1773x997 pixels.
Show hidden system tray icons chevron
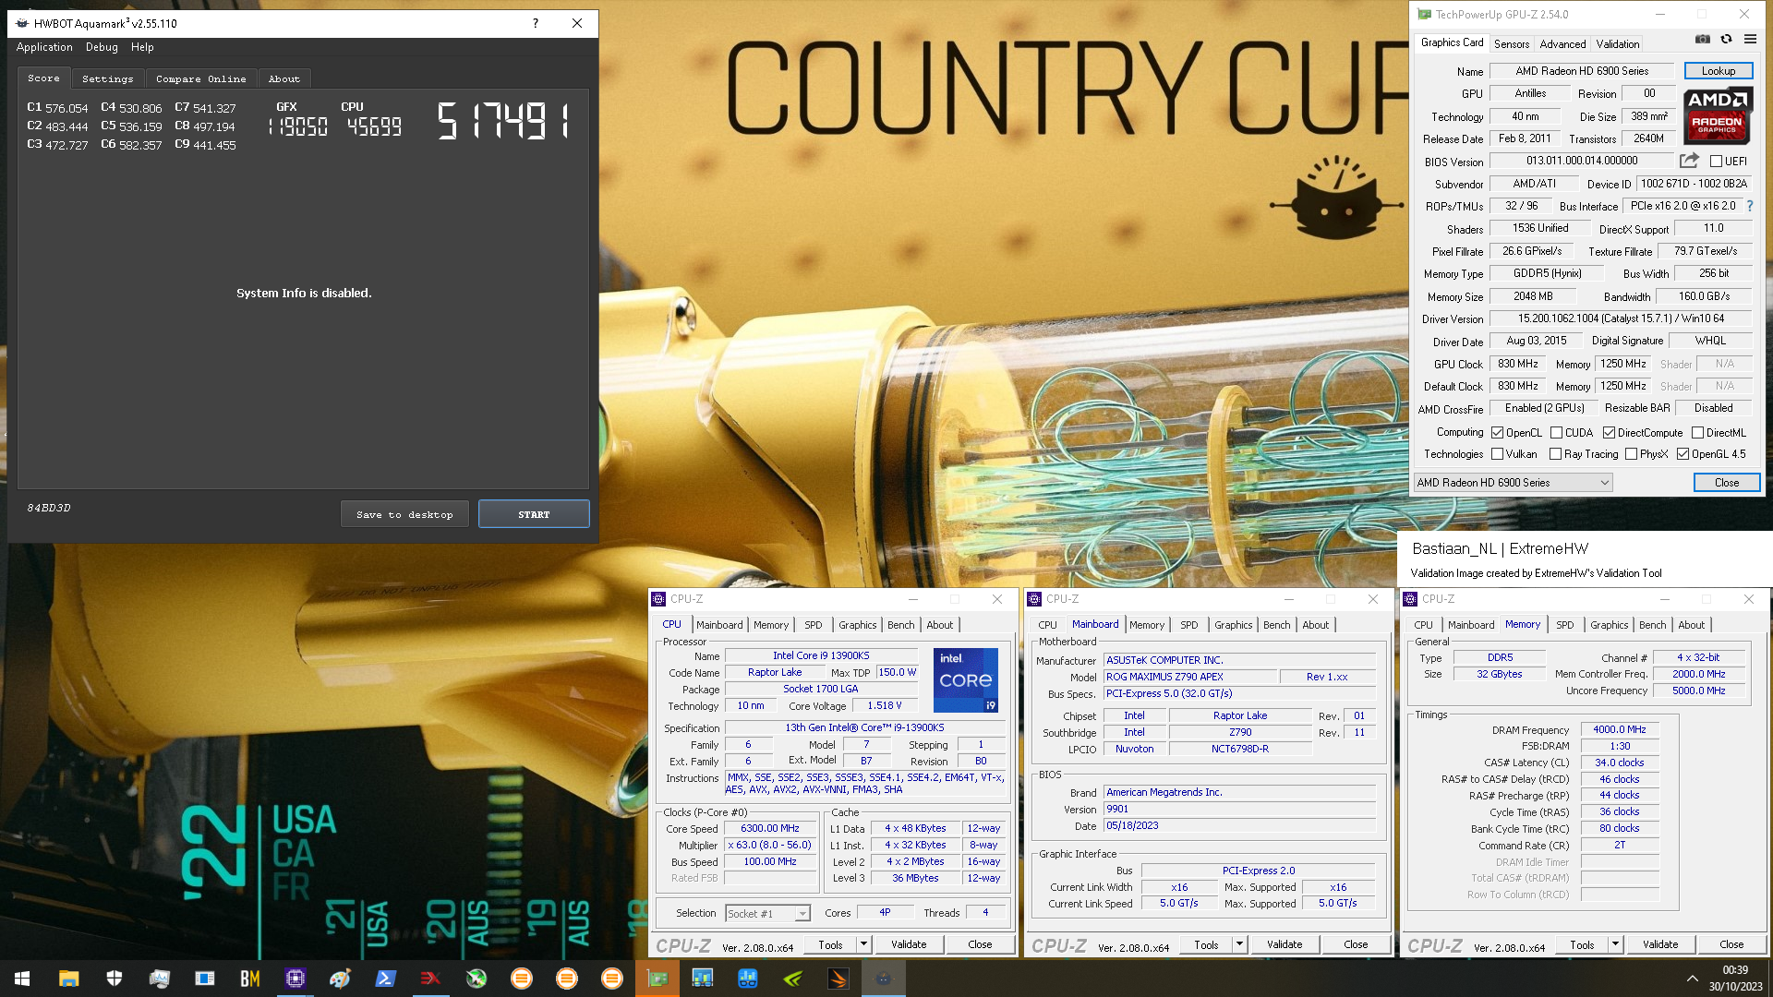1692,979
